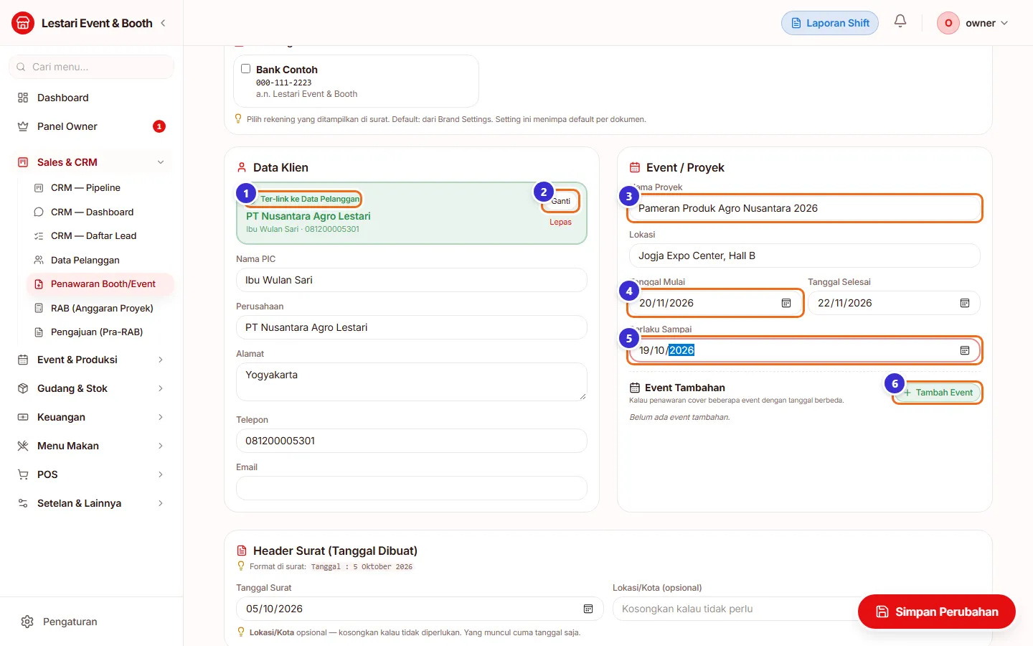Viewport: 1033px width, 646px height.
Task: Click the Pengaturan gear icon
Action: [27, 622]
